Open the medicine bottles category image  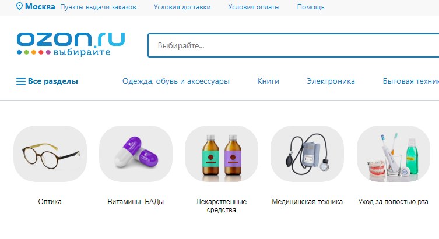click(222, 154)
